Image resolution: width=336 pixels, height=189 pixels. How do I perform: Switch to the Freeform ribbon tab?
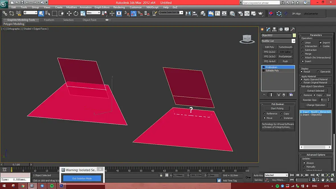[x=49, y=20]
